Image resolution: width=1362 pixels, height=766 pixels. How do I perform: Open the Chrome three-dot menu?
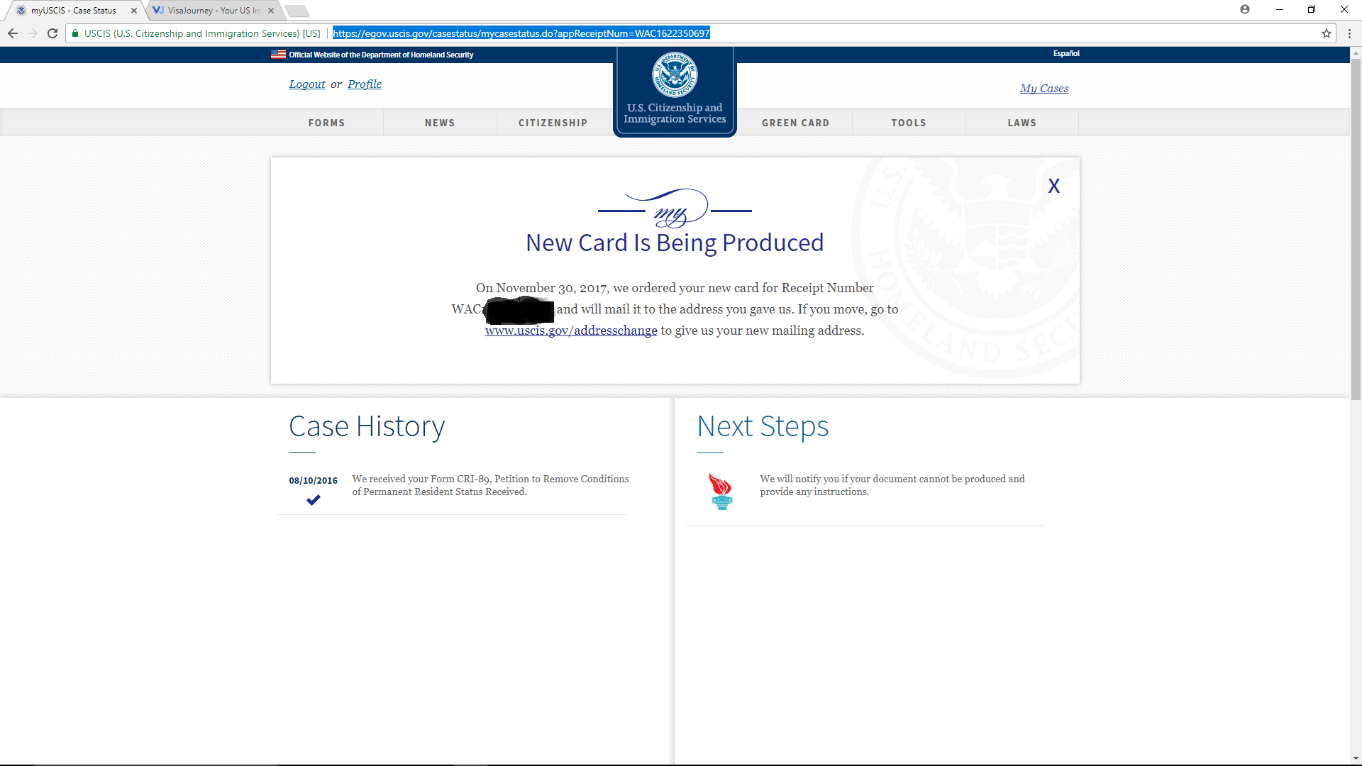(x=1349, y=33)
